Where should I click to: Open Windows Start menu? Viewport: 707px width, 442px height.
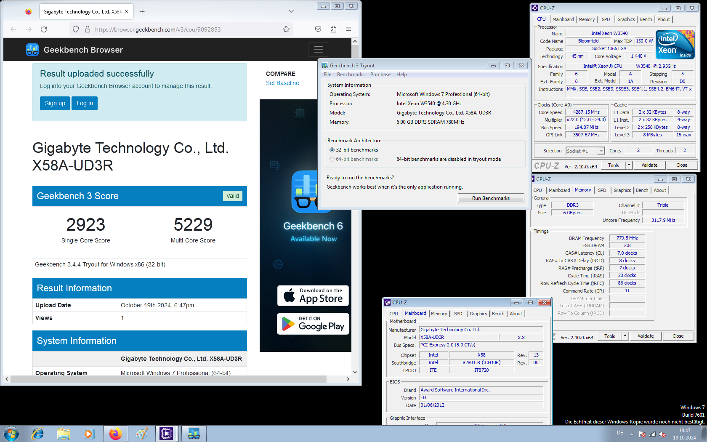[11, 434]
